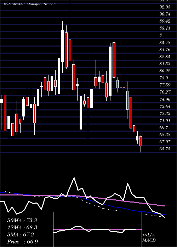Image resolution: width=177 pixels, height=247 pixels.
Task: Select the 78.9 axis label
Action: (x=164, y=78)
